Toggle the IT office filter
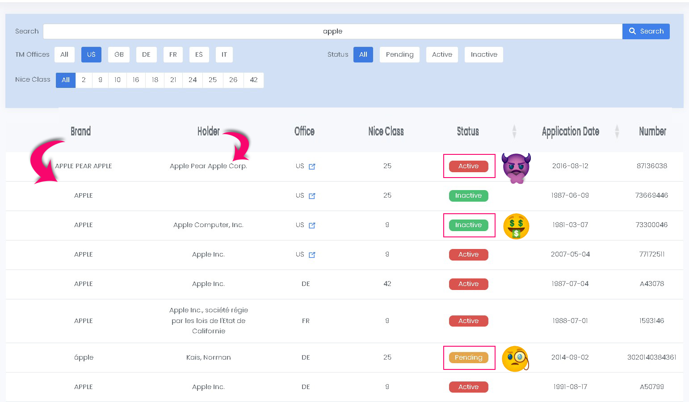689x402 pixels. pyautogui.click(x=224, y=54)
